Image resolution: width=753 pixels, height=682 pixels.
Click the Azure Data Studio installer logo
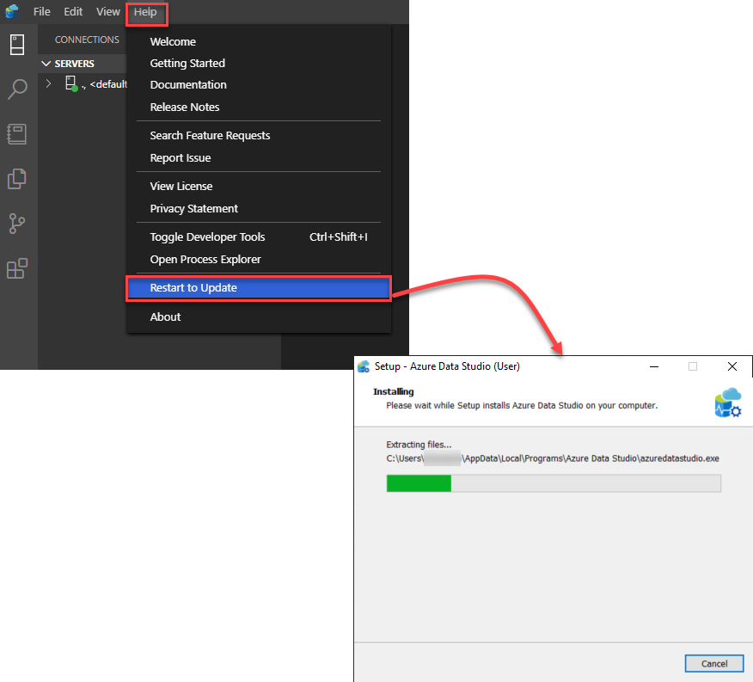coord(727,402)
